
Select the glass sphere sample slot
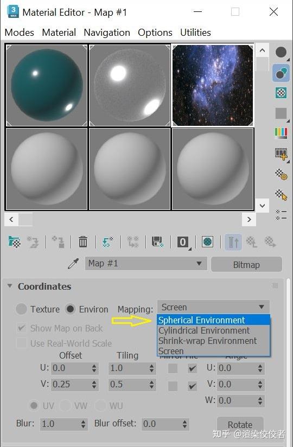tap(130, 85)
